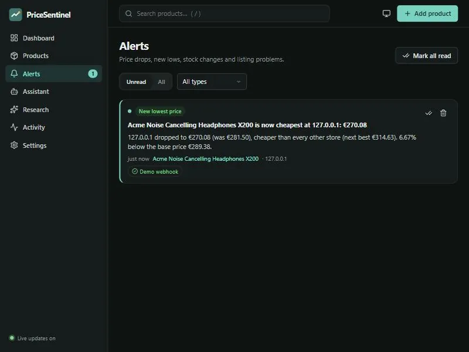Click the "just now" timestamp
Viewport: 469px width, 352px height.
(138, 158)
